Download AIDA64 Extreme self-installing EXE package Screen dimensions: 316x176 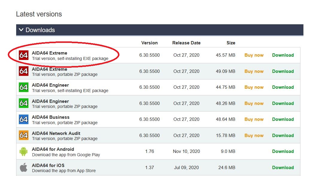283,55
